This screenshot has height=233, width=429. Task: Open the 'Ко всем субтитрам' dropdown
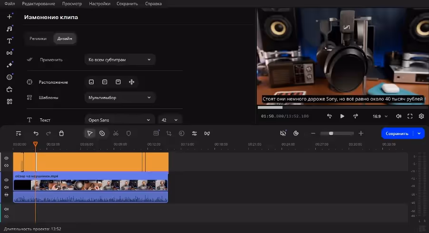pos(120,59)
